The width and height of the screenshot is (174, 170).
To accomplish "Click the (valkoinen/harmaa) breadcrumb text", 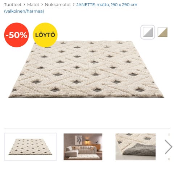I will point(24,11).
